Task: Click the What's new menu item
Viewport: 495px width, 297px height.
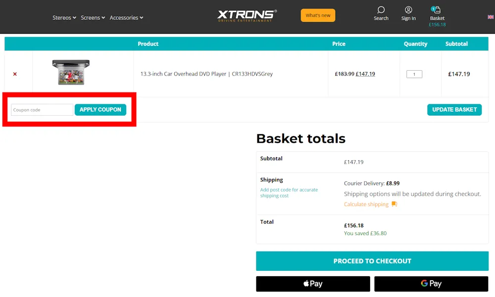Action: coord(318,15)
